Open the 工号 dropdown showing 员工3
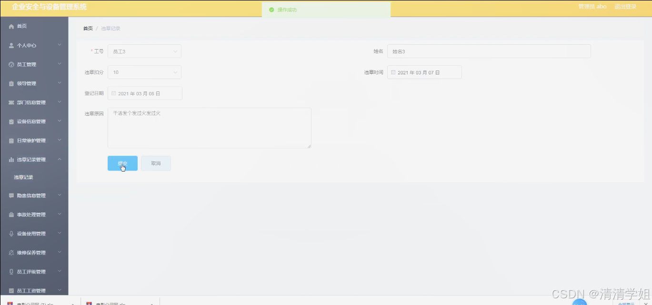The height and width of the screenshot is (305, 652). (144, 51)
